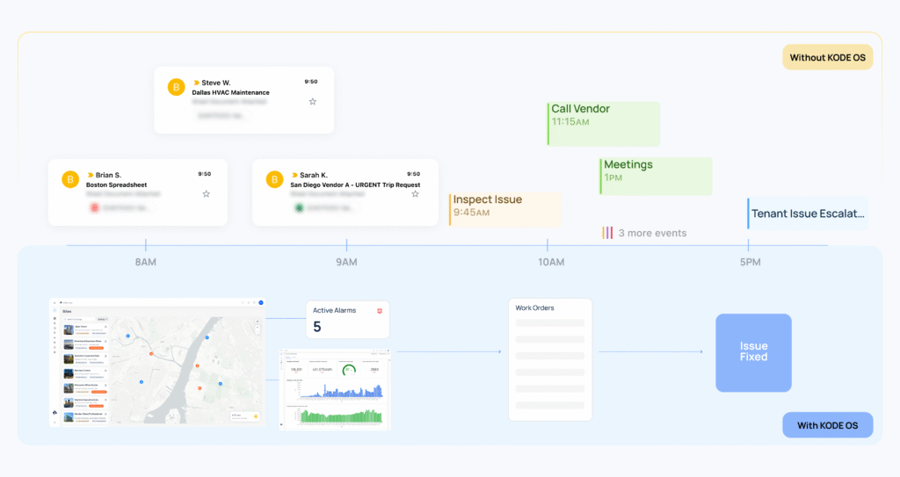This screenshot has height=477, width=900.
Task: Click the B avatar on Sarah K. email
Action: tap(274, 180)
